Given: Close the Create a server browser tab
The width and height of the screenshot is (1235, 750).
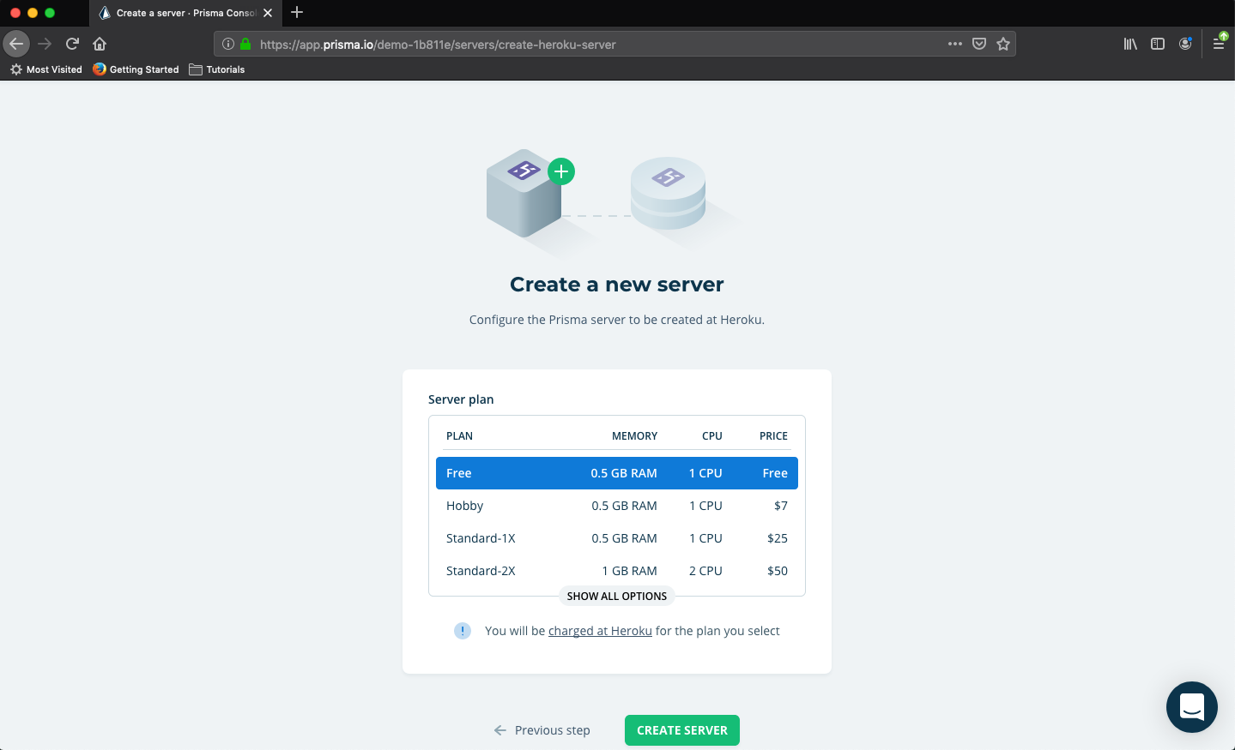Looking at the screenshot, I should [x=268, y=13].
